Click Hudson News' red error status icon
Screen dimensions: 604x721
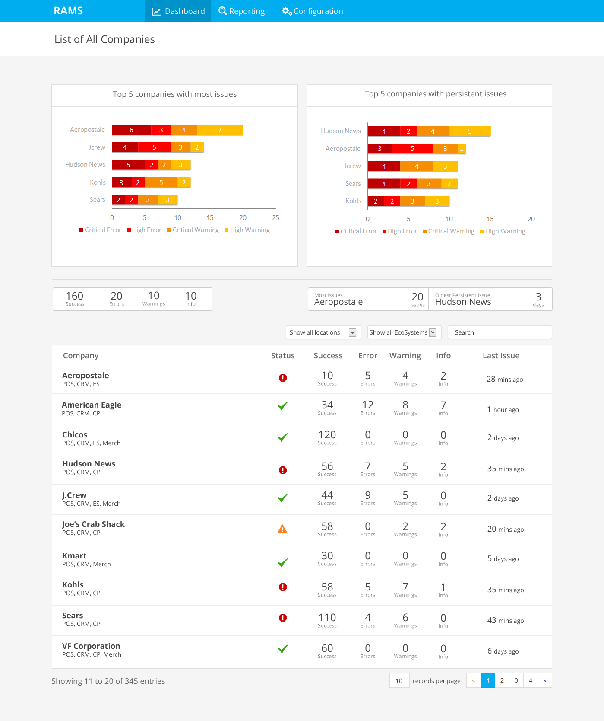coord(283,470)
